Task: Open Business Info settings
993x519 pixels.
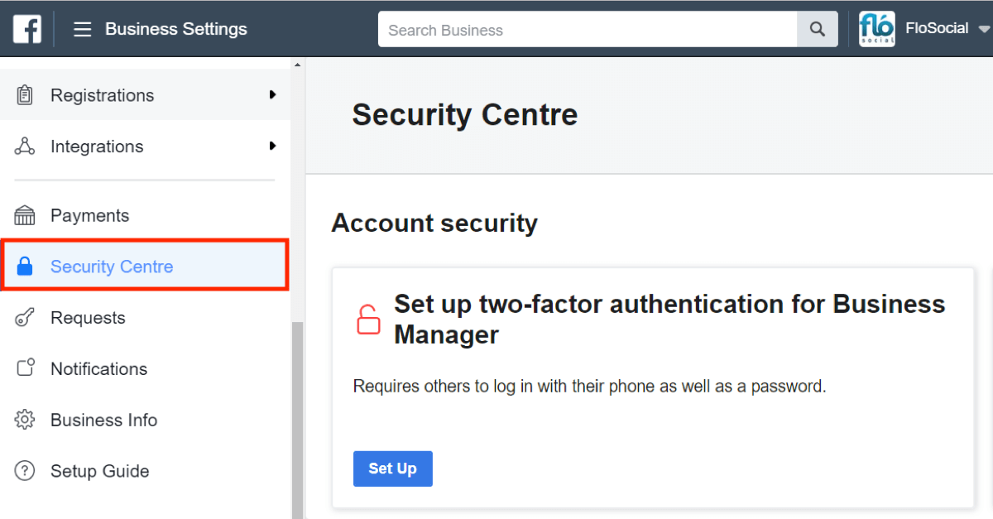Action: (x=145, y=420)
